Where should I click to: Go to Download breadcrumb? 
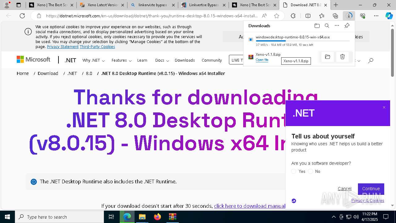click(48, 73)
